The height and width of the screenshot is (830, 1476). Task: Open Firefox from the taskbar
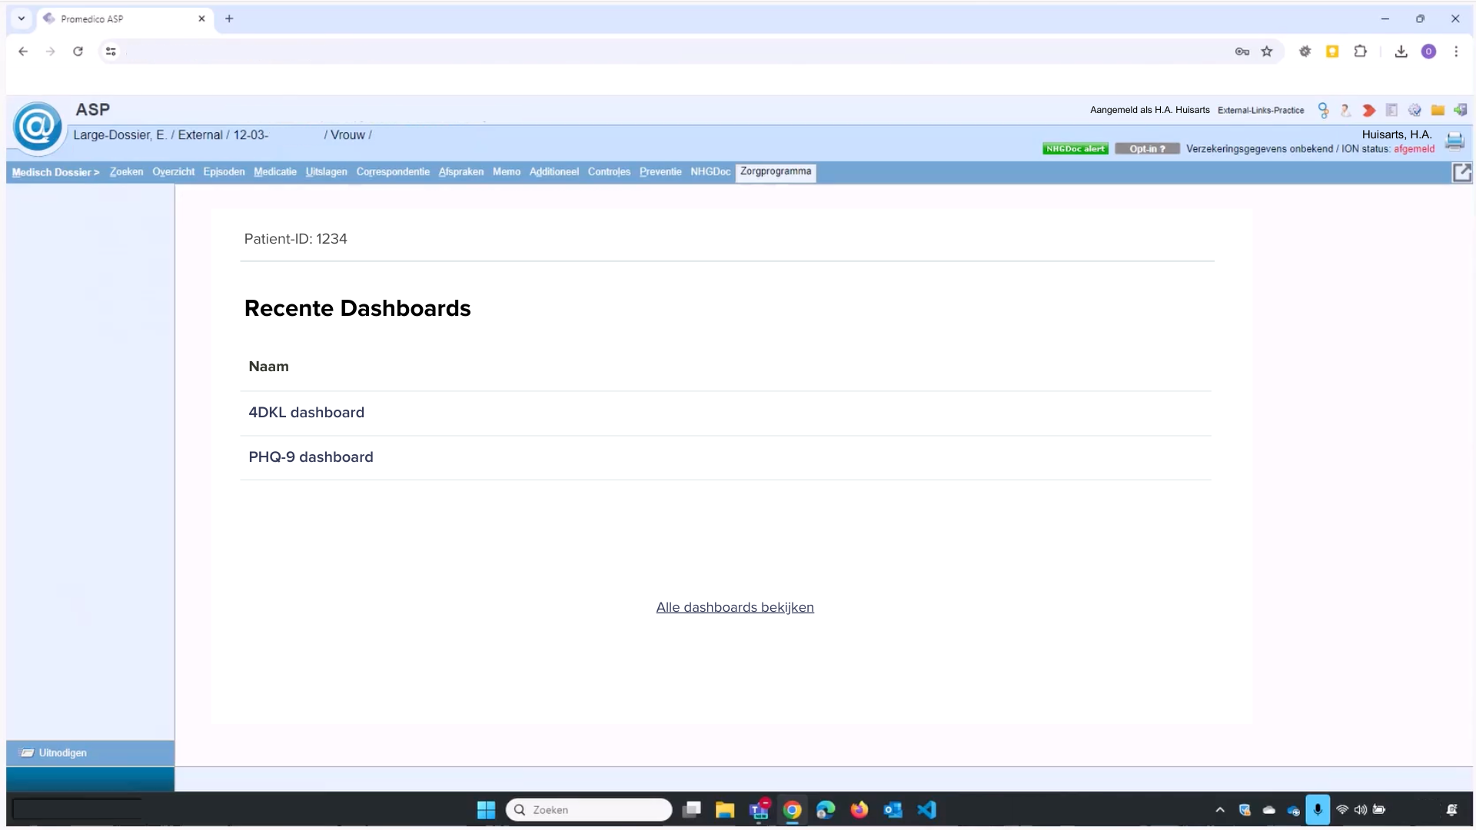point(859,810)
